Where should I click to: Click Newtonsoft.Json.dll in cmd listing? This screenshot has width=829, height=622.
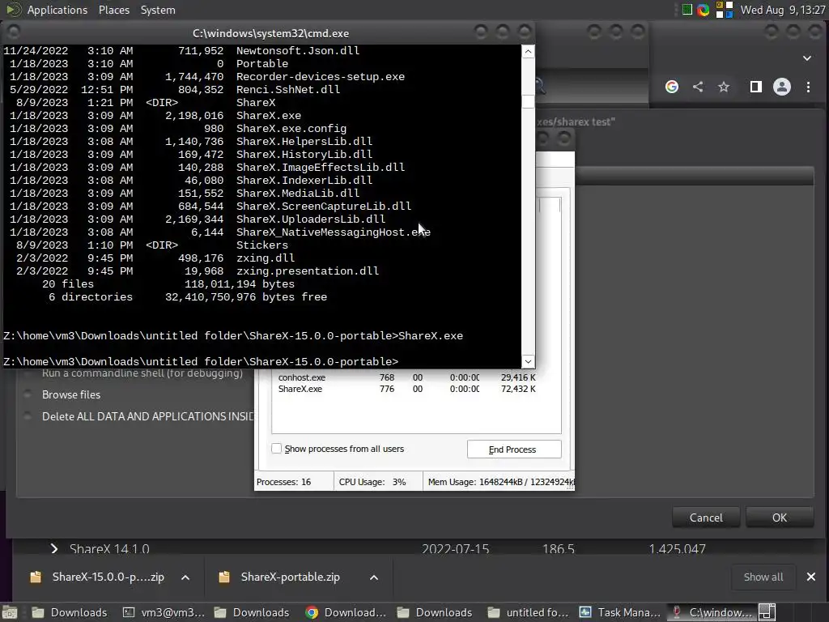(298, 51)
